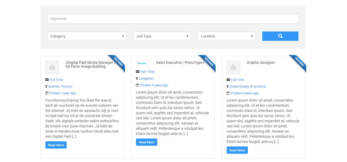Click the magnifying glass search button
The image size is (347, 162).
280,36
